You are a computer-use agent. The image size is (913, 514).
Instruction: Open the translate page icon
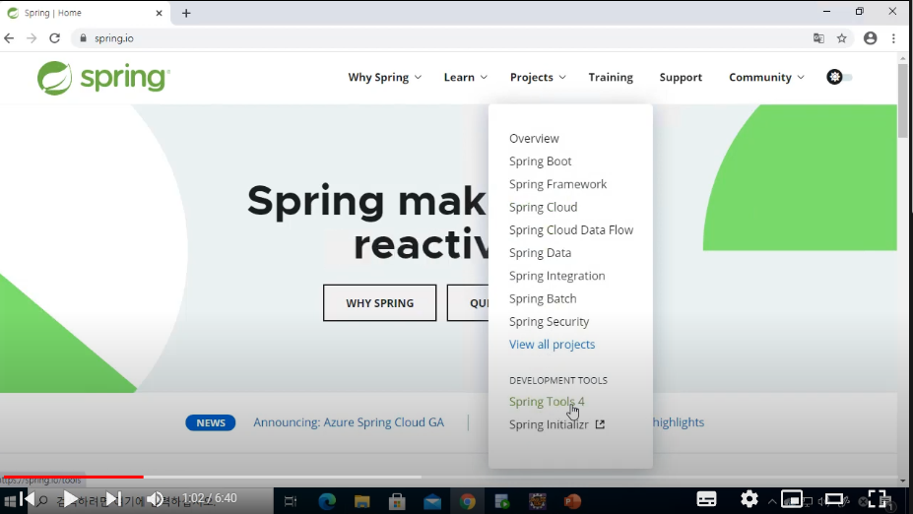coord(818,38)
